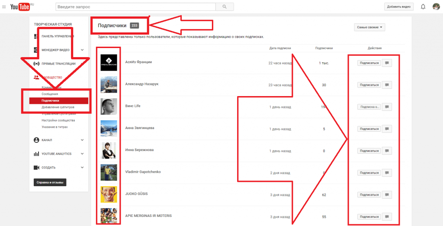Open the JUOKO GŪSIS channel name
Viewport: 443px width, 226px height.
pos(136,194)
